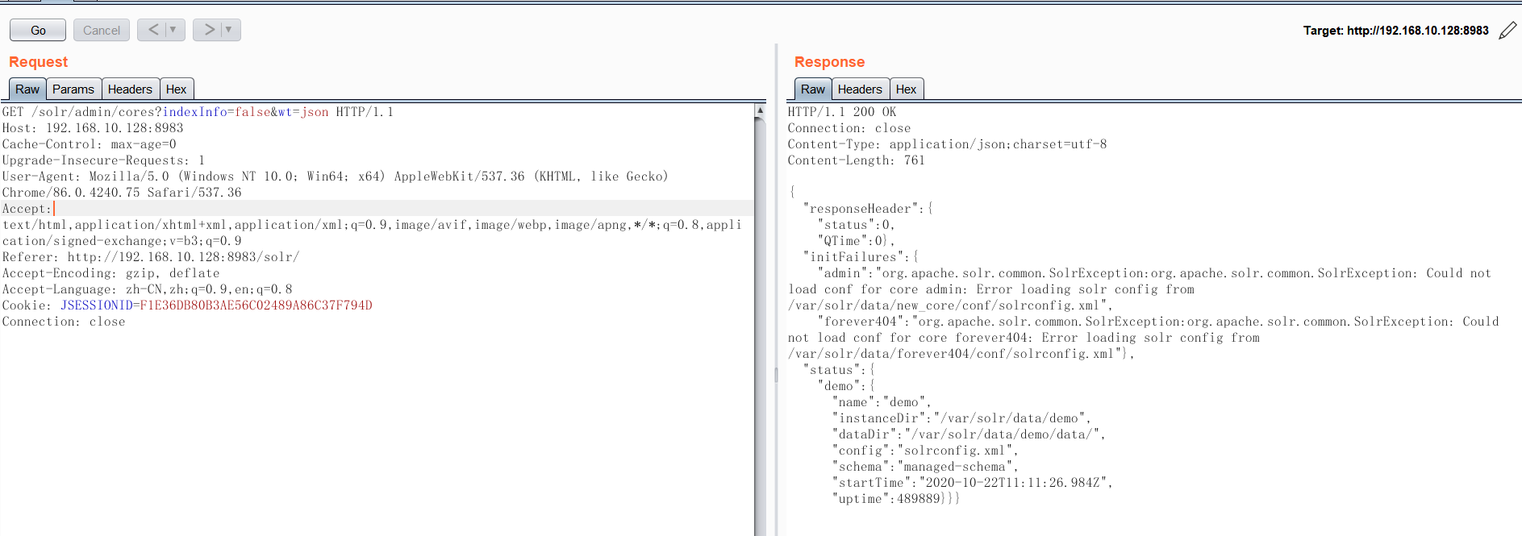This screenshot has width=1522, height=536.
Task: Click the "name":"demo" line
Action: pyautogui.click(x=882, y=402)
